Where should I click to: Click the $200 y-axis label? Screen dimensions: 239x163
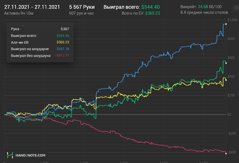[231, 95]
